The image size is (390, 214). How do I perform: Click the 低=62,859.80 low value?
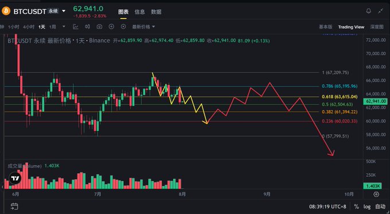(190, 41)
